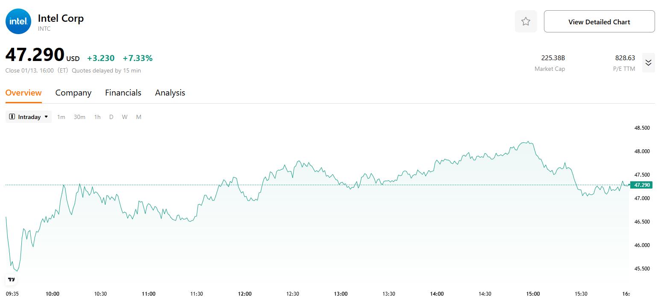The height and width of the screenshot is (308, 667).
Task: Click the Intel logo icon
Action: [18, 21]
